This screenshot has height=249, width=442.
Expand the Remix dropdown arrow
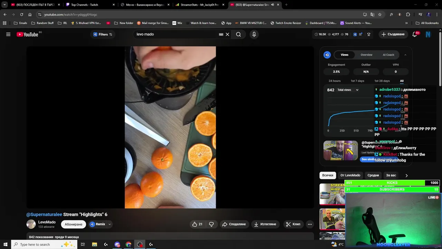[x=109, y=224]
